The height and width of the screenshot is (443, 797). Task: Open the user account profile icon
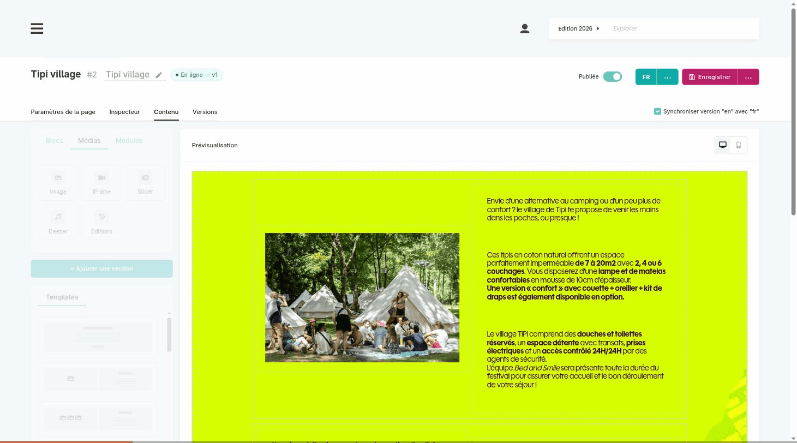click(x=525, y=28)
